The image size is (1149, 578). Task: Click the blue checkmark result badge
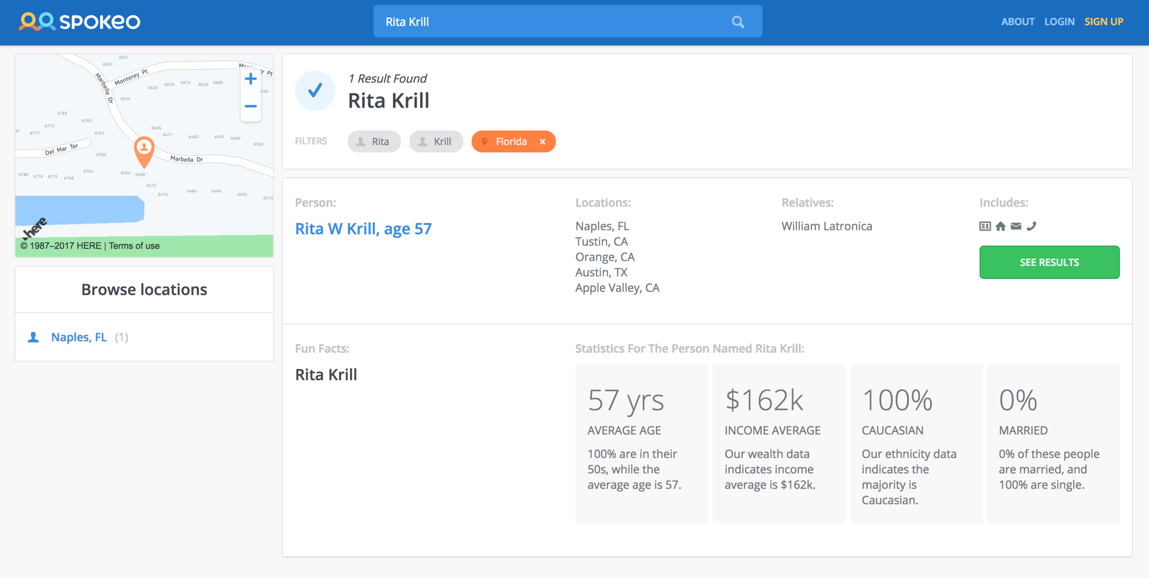click(315, 91)
